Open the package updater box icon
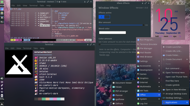 click(2, 92)
